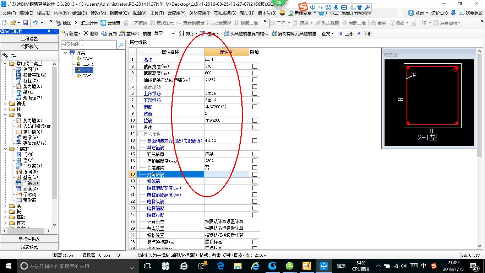This screenshot has width=485, height=273.
Task: Select the 属性编辑 tab
Action: [138, 42]
